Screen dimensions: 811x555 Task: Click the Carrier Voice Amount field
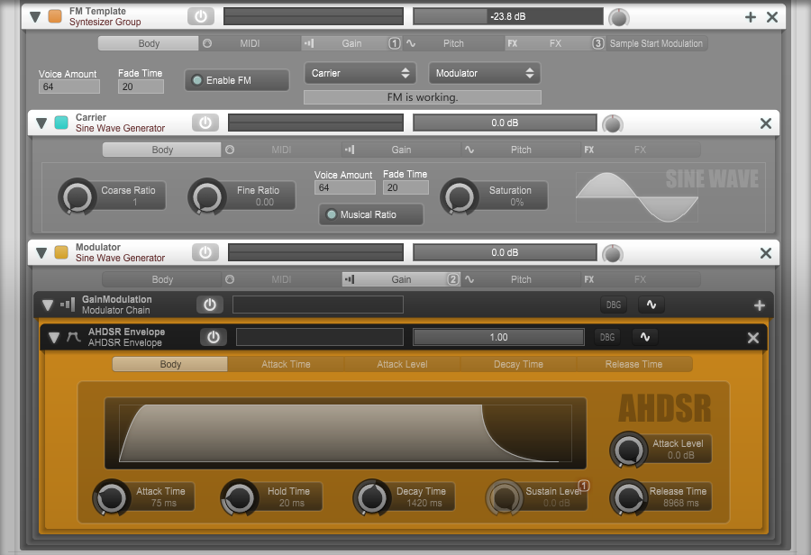[x=345, y=187]
